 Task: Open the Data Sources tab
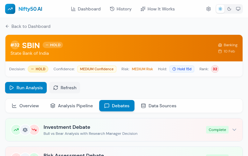159,106
